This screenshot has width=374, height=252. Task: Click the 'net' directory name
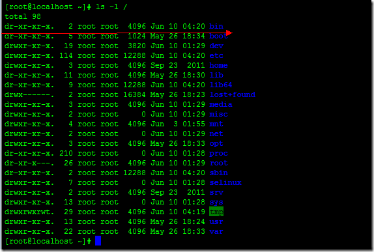coord(216,133)
